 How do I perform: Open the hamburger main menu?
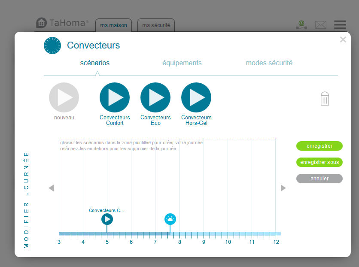pyautogui.click(x=340, y=25)
